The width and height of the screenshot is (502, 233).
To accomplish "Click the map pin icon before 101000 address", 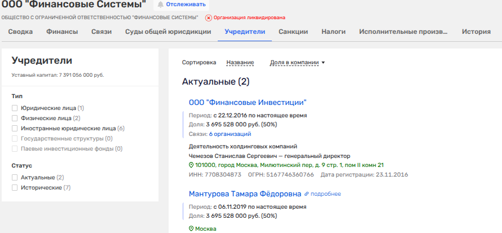I will (191, 165).
